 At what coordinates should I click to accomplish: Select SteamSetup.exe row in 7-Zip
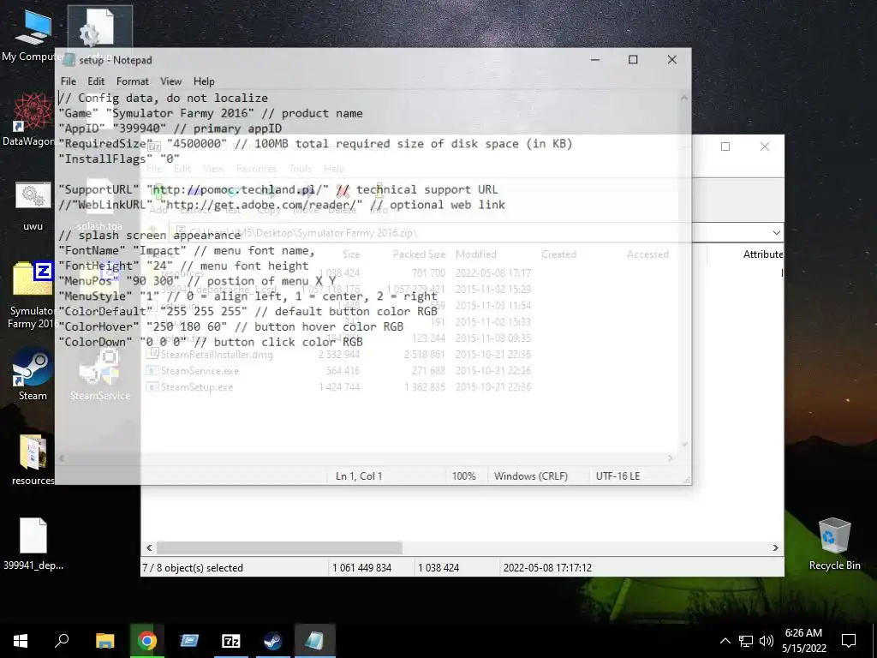[x=337, y=387]
